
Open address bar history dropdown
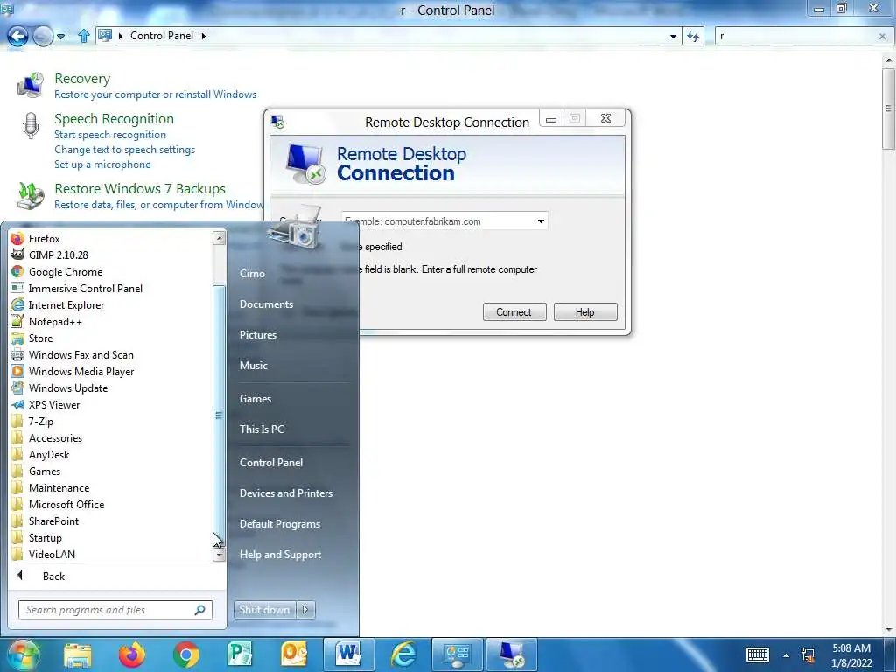[x=673, y=36]
